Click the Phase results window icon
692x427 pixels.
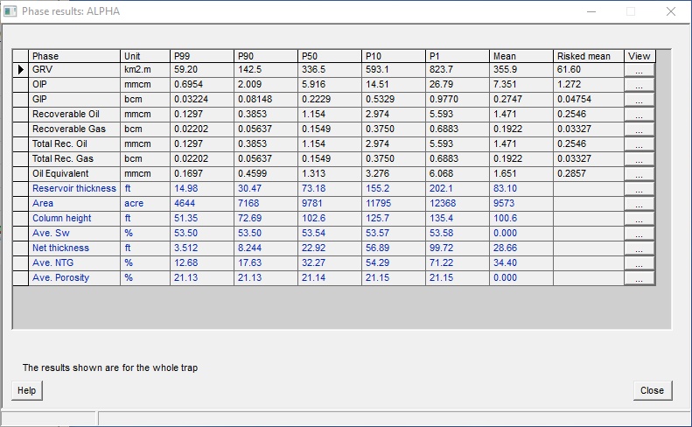(10, 12)
